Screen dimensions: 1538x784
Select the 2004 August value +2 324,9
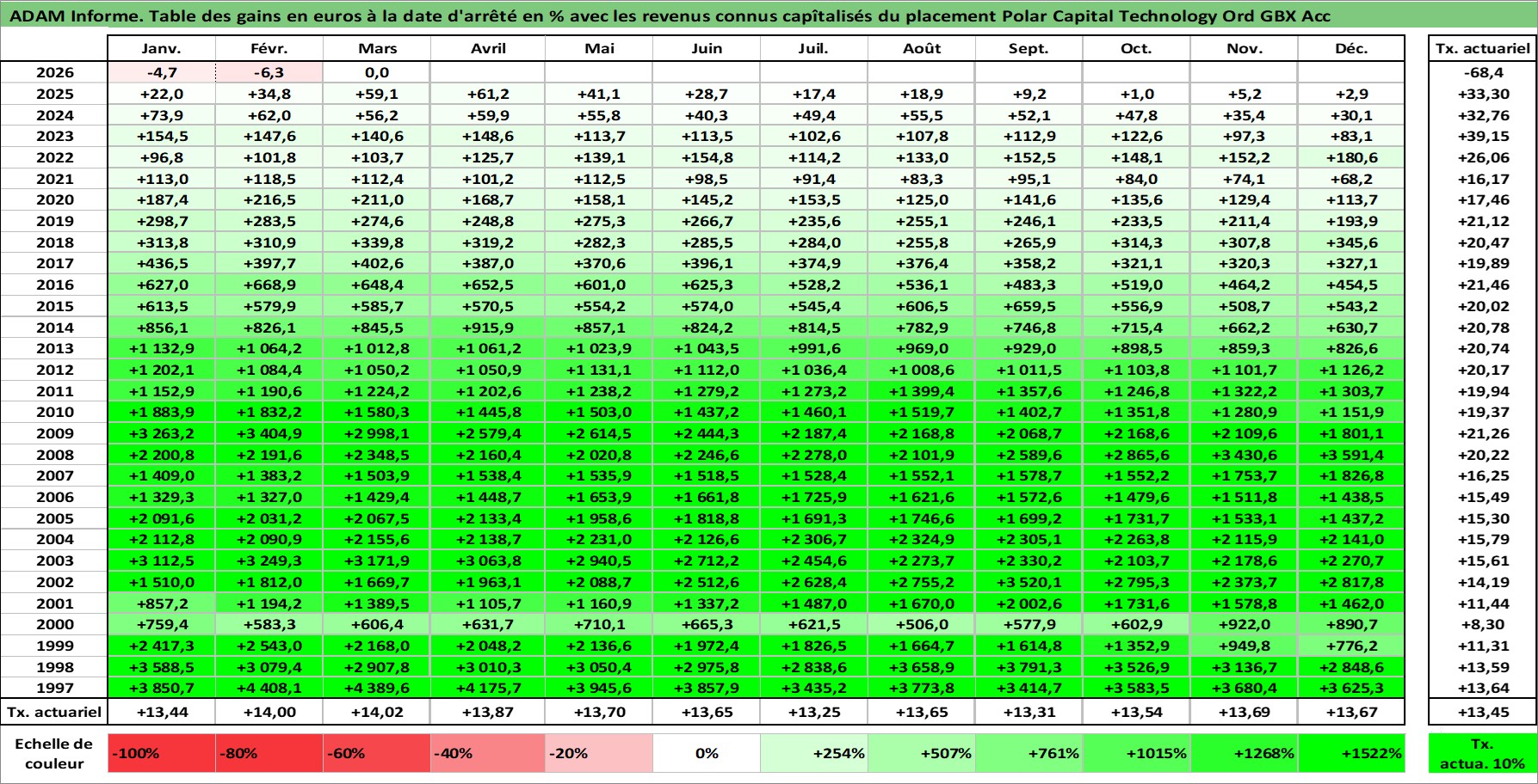(922, 539)
